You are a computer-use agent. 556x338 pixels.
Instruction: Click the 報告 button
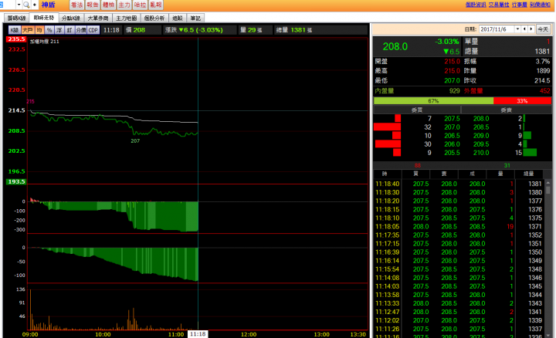93,5
